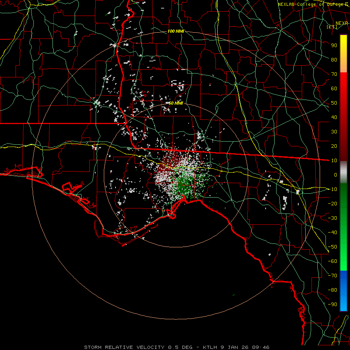
Task: Click the "09:46" timestamp in caption
Action: pos(261,347)
